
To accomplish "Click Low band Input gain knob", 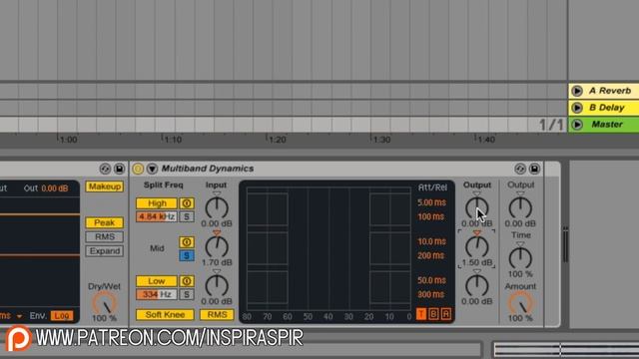I will coord(217,285).
